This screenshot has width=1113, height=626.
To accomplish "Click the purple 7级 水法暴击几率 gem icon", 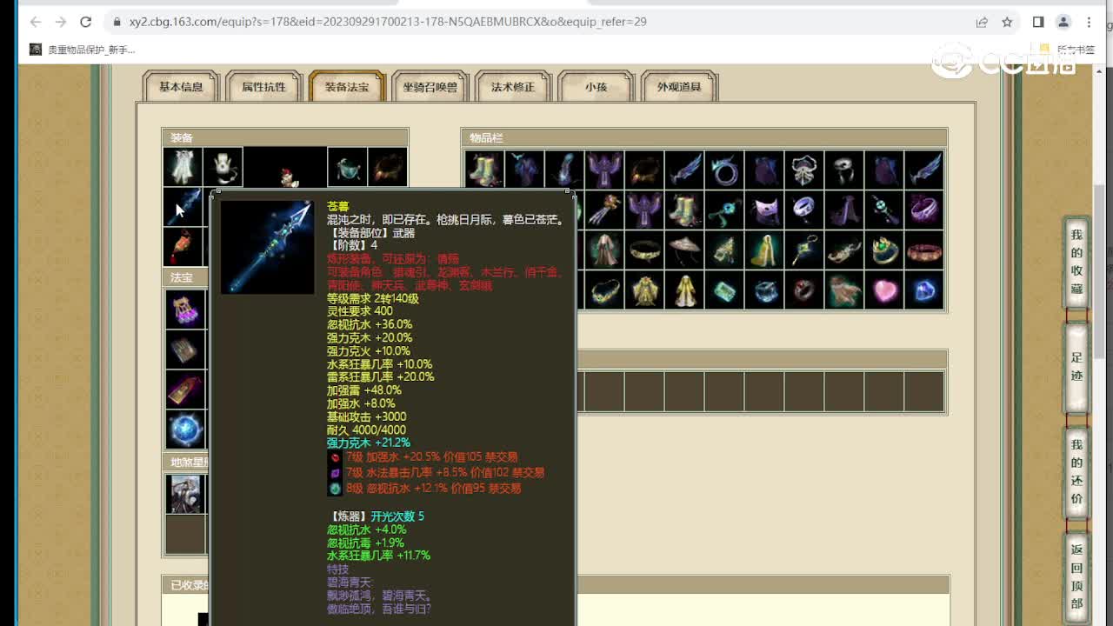I will click(x=335, y=473).
